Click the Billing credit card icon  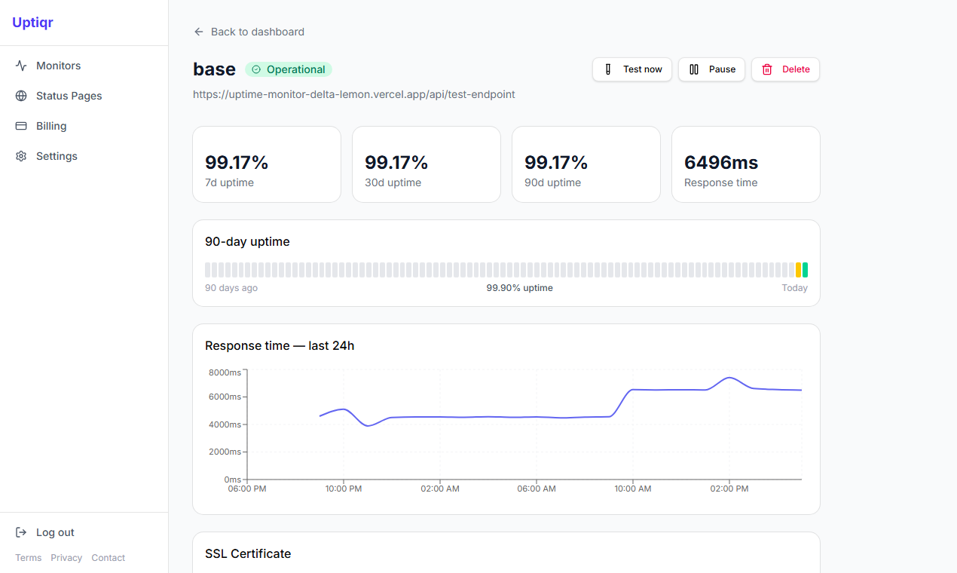click(x=21, y=126)
